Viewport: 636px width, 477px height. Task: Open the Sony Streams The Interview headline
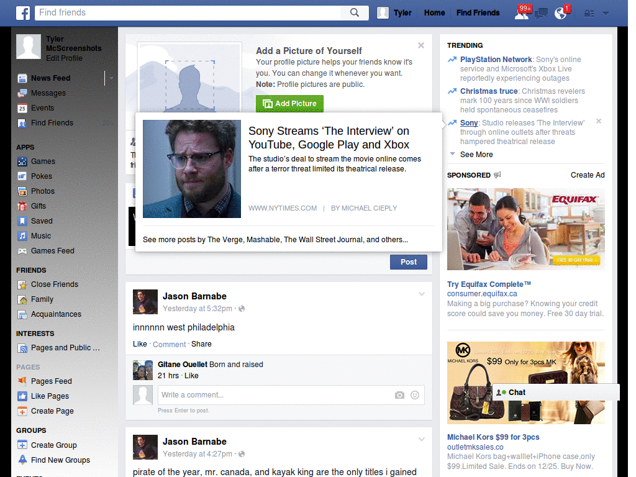click(x=329, y=138)
